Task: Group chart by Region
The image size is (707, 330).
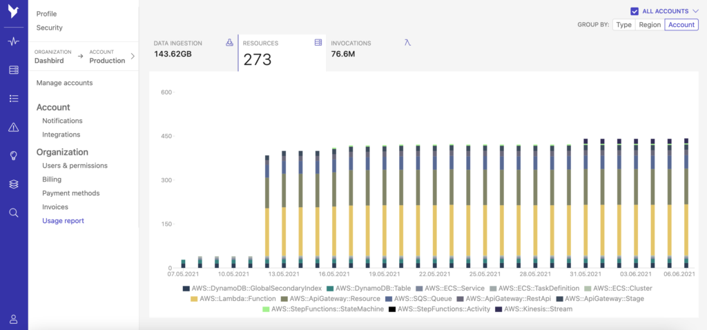Action: [649, 25]
